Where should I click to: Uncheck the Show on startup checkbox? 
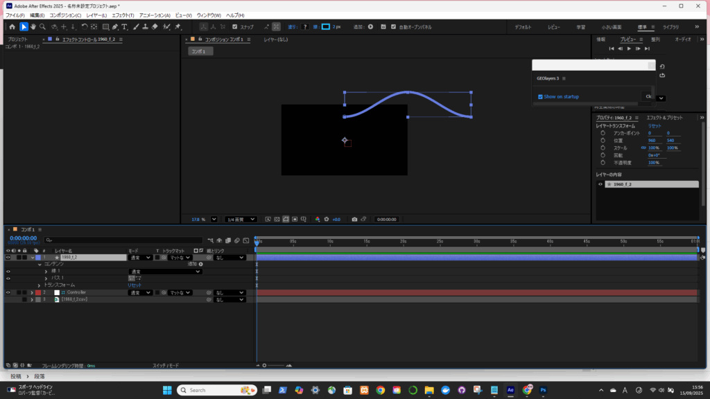[541, 97]
